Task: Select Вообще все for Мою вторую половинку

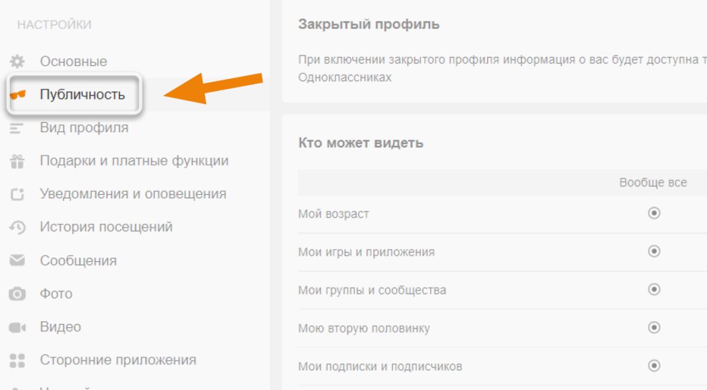Action: point(653,327)
